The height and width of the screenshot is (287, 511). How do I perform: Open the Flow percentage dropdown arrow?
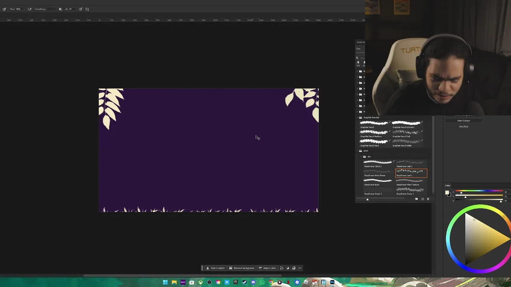tap(24, 9)
